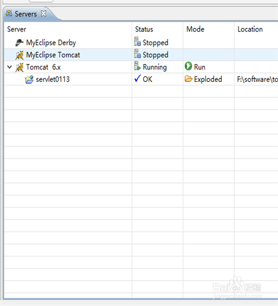This screenshot has height=306, width=278.
Task: Click Stopped status text of MyEclipse Tomcat
Action: pyautogui.click(x=156, y=55)
